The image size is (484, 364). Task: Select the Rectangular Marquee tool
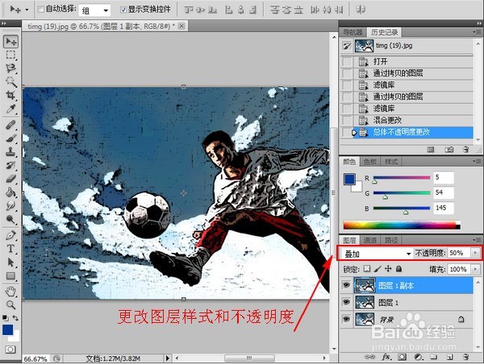[x=10, y=55]
